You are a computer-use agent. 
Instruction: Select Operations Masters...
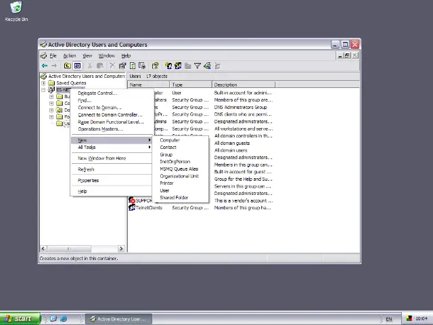pos(112,129)
